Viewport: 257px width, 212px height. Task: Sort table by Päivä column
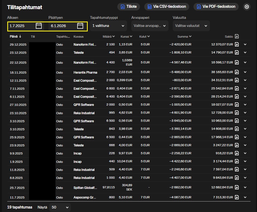tap(16, 37)
